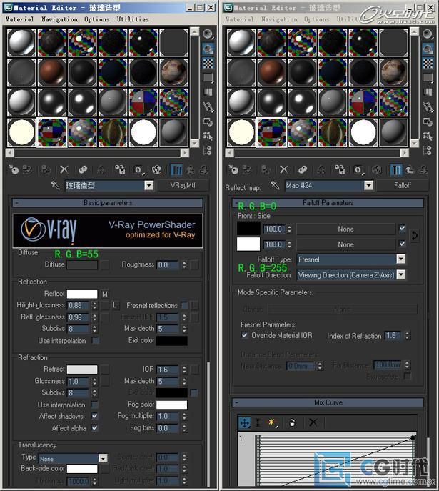Click Falloff map type button
The height and width of the screenshot is (491, 439).
click(402, 186)
